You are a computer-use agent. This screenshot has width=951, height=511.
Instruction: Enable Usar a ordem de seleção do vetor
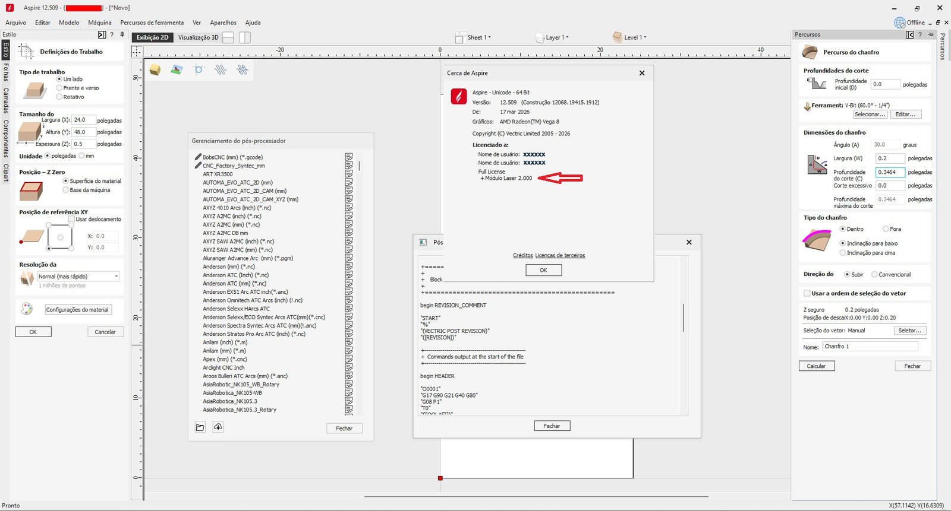tap(807, 293)
